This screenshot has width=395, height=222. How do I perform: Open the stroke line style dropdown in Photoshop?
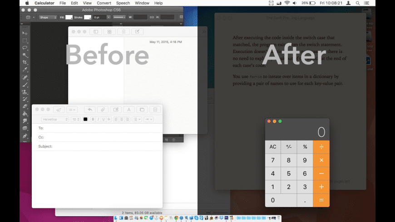[119, 17]
